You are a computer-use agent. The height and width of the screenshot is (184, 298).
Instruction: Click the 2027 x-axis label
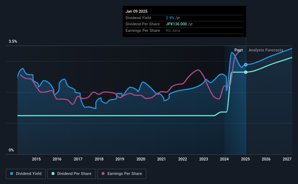(287, 159)
